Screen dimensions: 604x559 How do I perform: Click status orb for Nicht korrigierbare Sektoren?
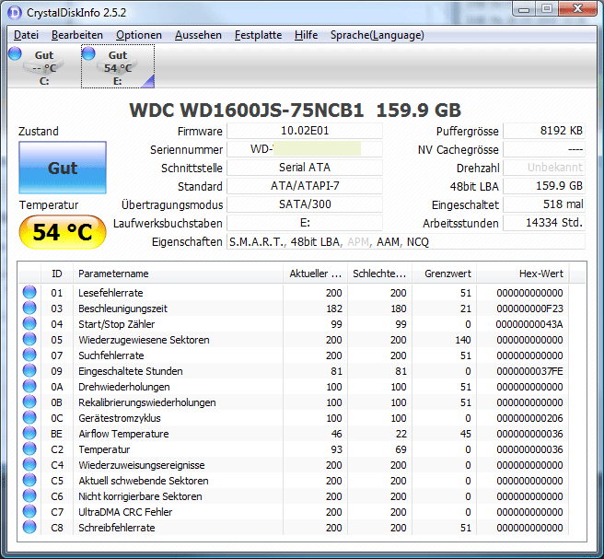tap(29, 495)
